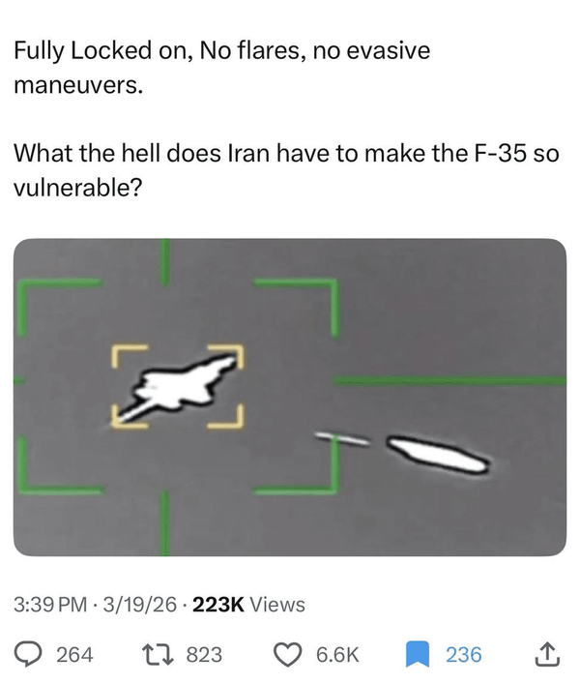Click the white missile shape in image
This screenshot has height=684, width=580.
pyautogui.click(x=437, y=455)
